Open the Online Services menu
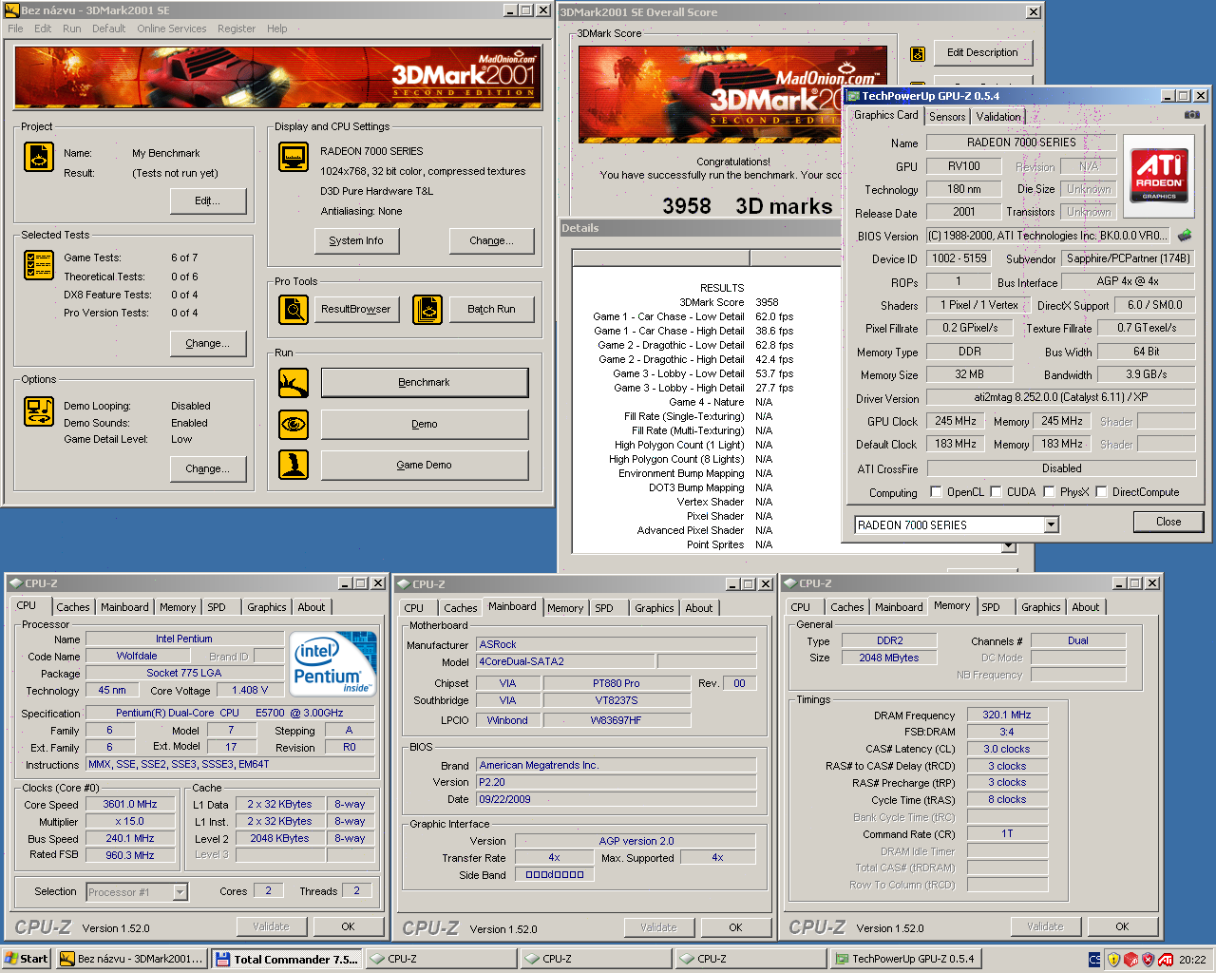 click(171, 29)
